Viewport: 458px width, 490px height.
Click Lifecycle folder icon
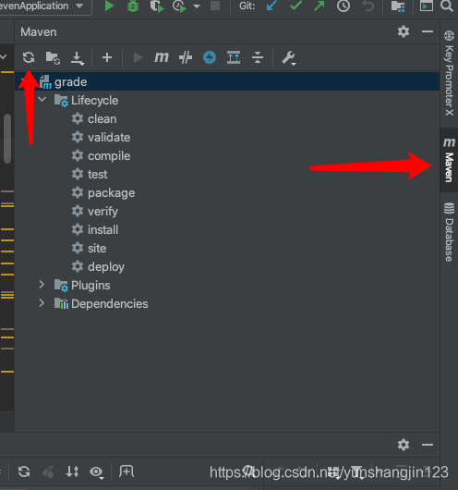click(61, 101)
